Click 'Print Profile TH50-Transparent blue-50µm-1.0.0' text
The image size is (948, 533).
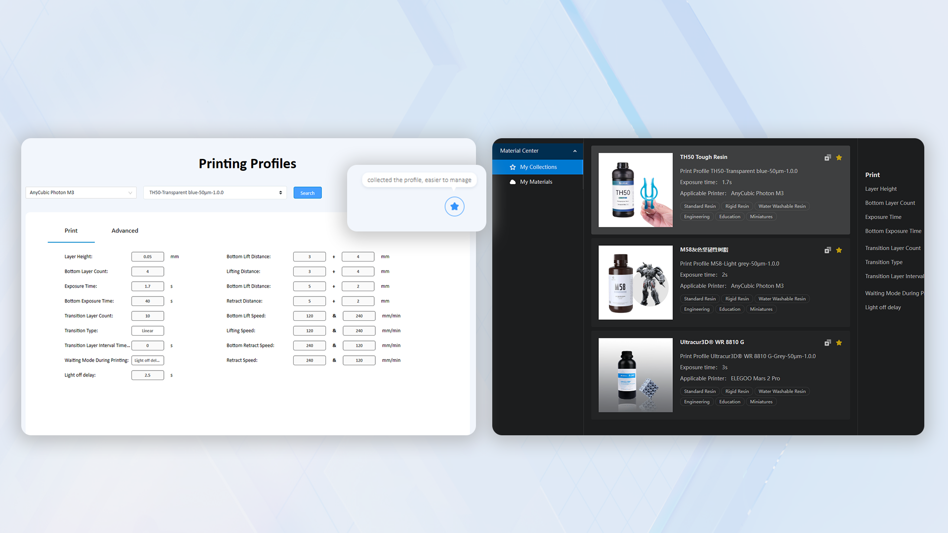[x=739, y=171]
